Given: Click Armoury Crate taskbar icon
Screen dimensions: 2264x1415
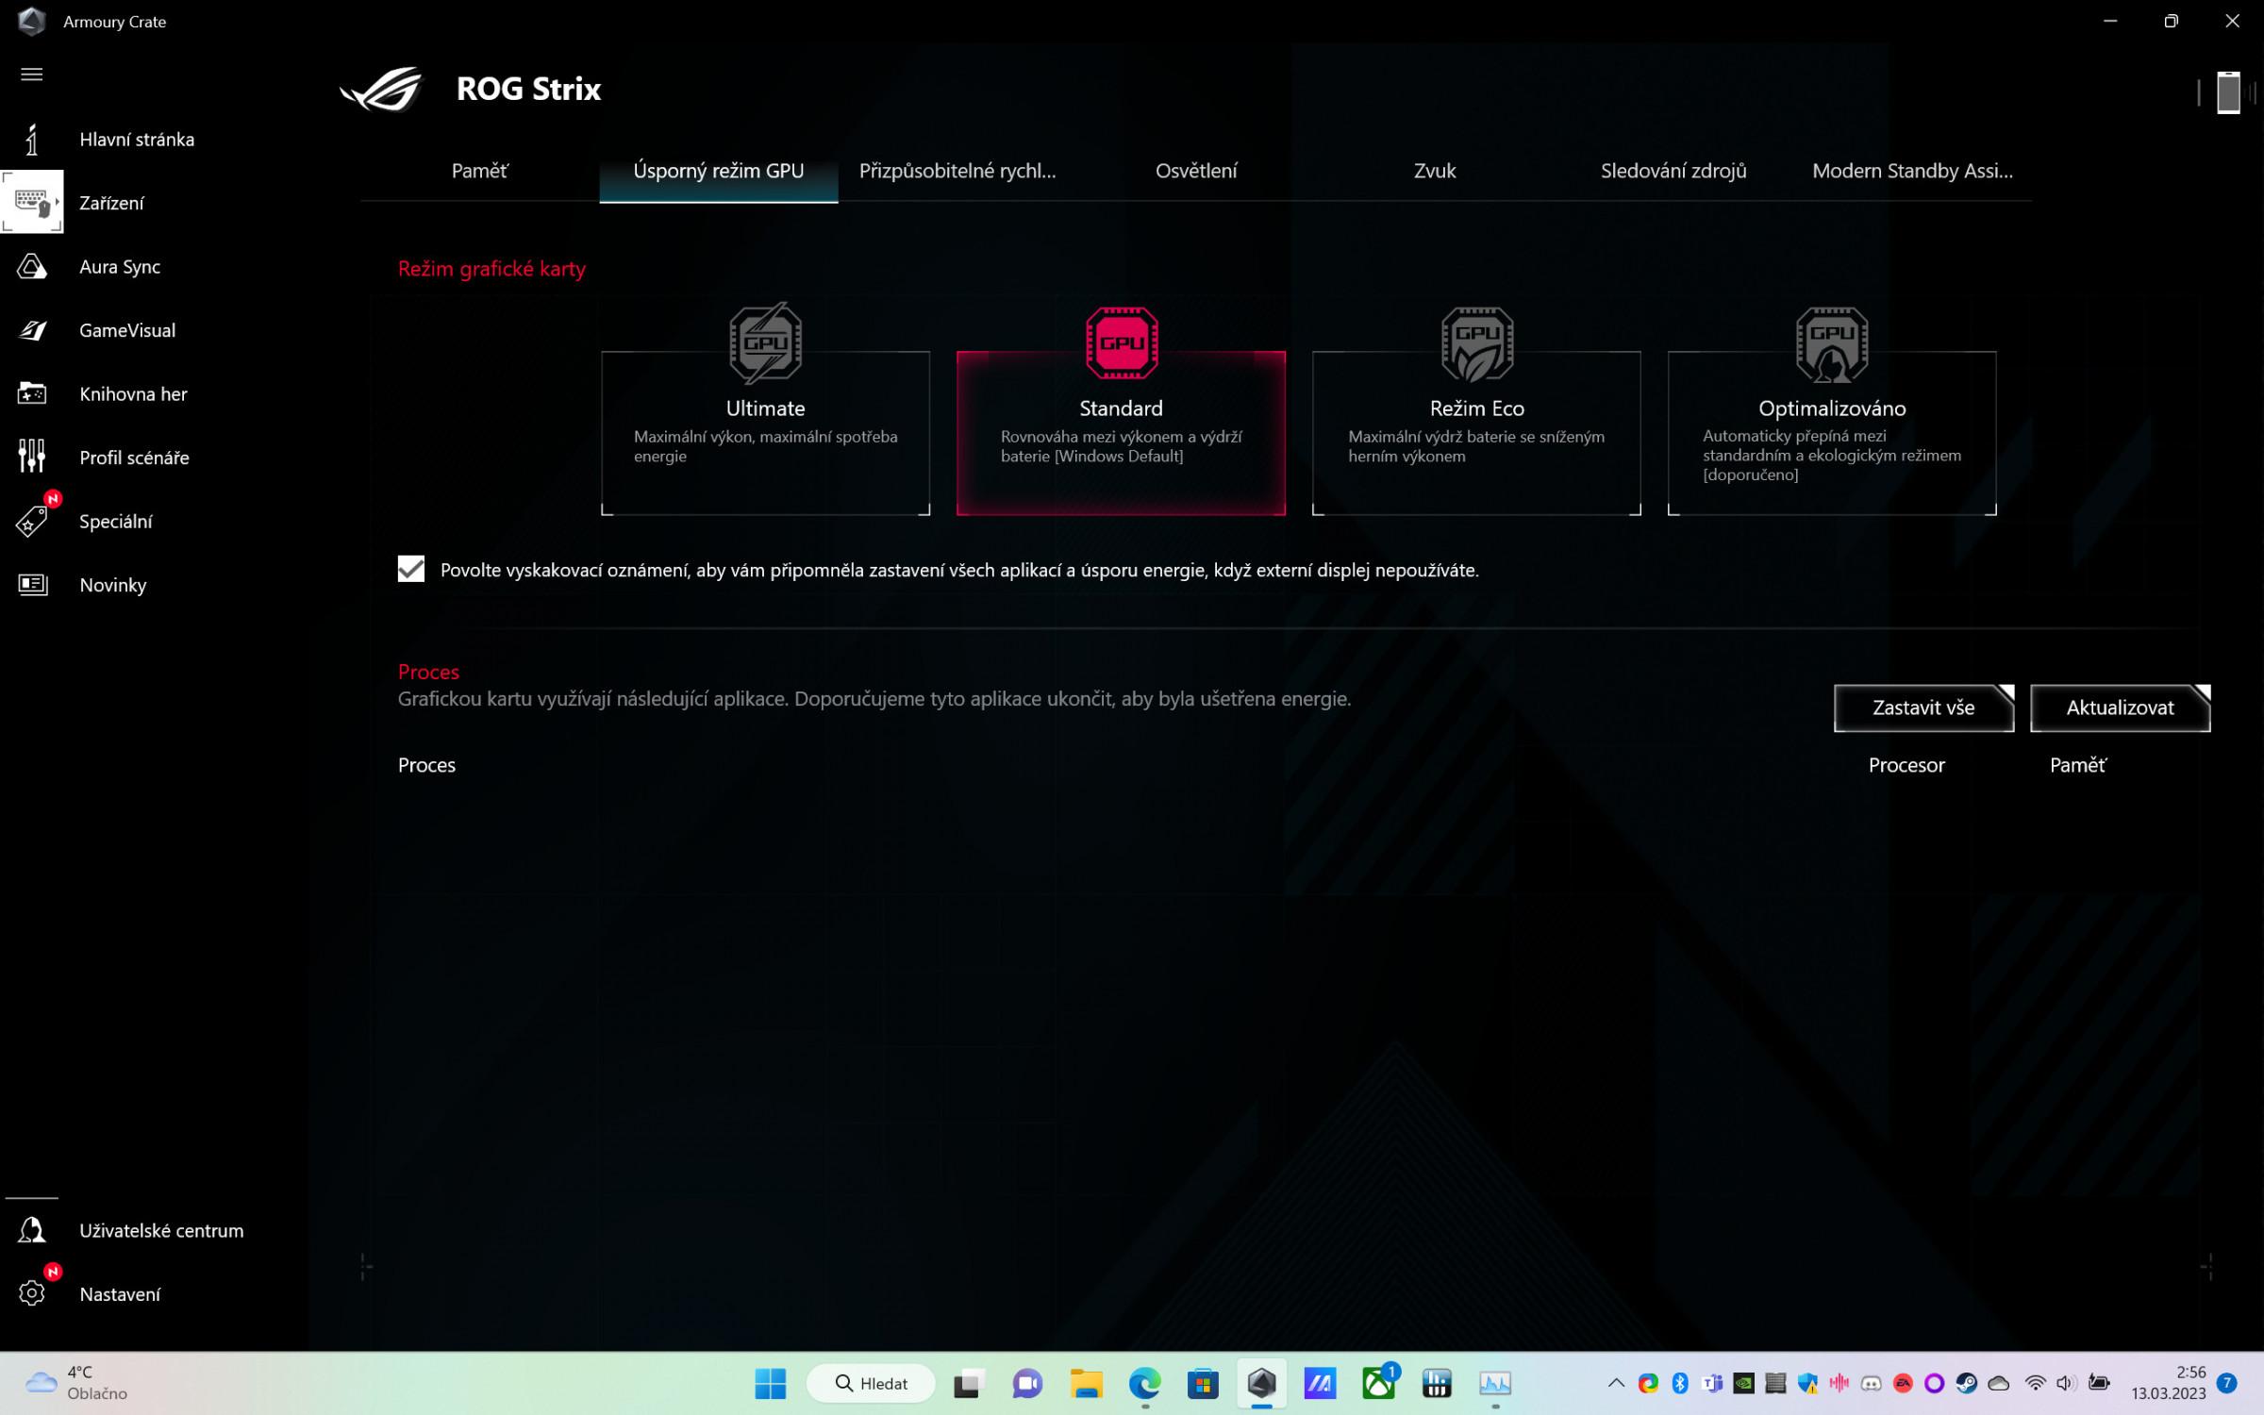Looking at the screenshot, I should point(1261,1383).
